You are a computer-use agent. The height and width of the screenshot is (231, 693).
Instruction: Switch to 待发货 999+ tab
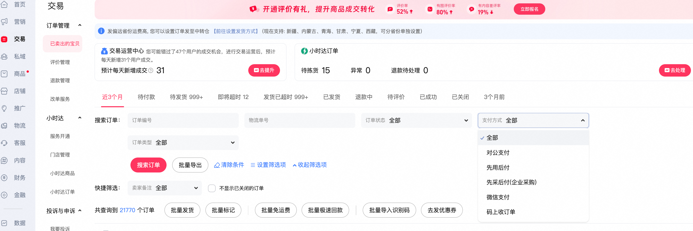(x=186, y=97)
